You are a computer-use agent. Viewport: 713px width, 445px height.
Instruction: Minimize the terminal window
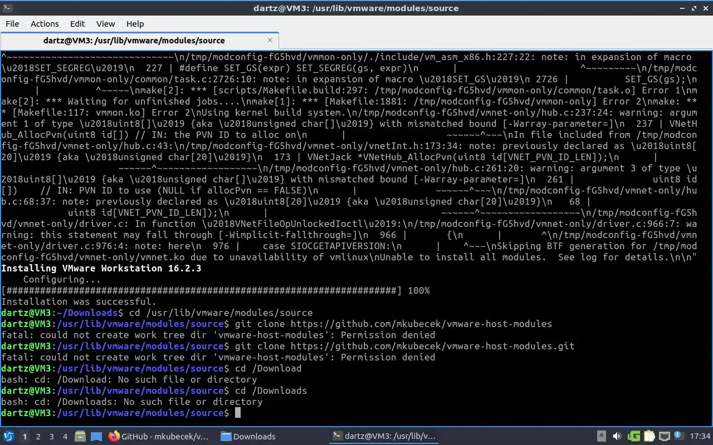pyautogui.click(x=682, y=8)
